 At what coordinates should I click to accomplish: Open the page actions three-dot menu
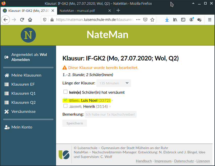click(x=138, y=20)
